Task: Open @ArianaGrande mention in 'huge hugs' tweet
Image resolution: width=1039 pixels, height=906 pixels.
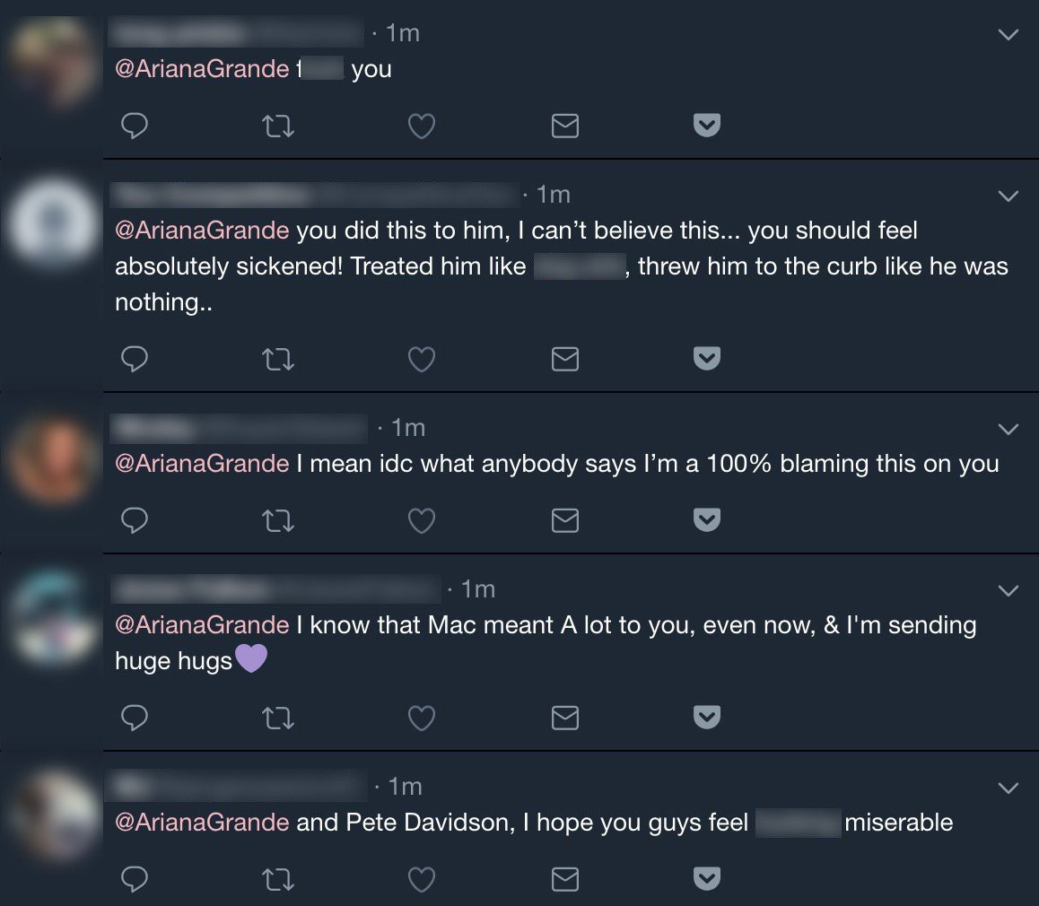Action: (202, 625)
